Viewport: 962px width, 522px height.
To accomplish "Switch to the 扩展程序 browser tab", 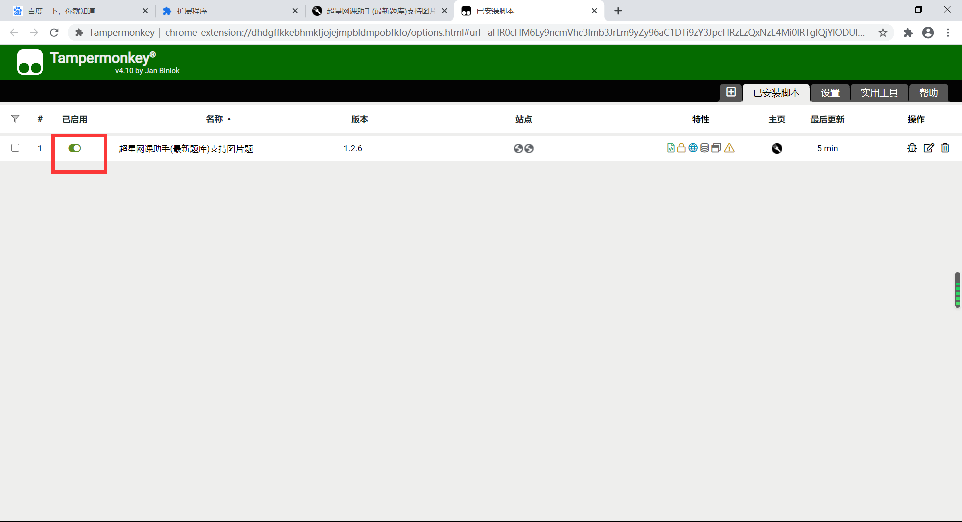I will (x=229, y=11).
